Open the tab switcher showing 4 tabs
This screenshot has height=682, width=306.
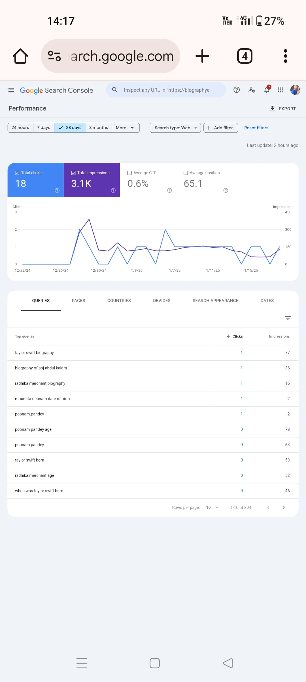click(x=245, y=56)
